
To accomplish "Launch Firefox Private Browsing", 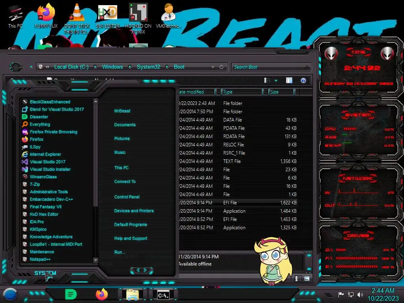I will click(x=50, y=132).
